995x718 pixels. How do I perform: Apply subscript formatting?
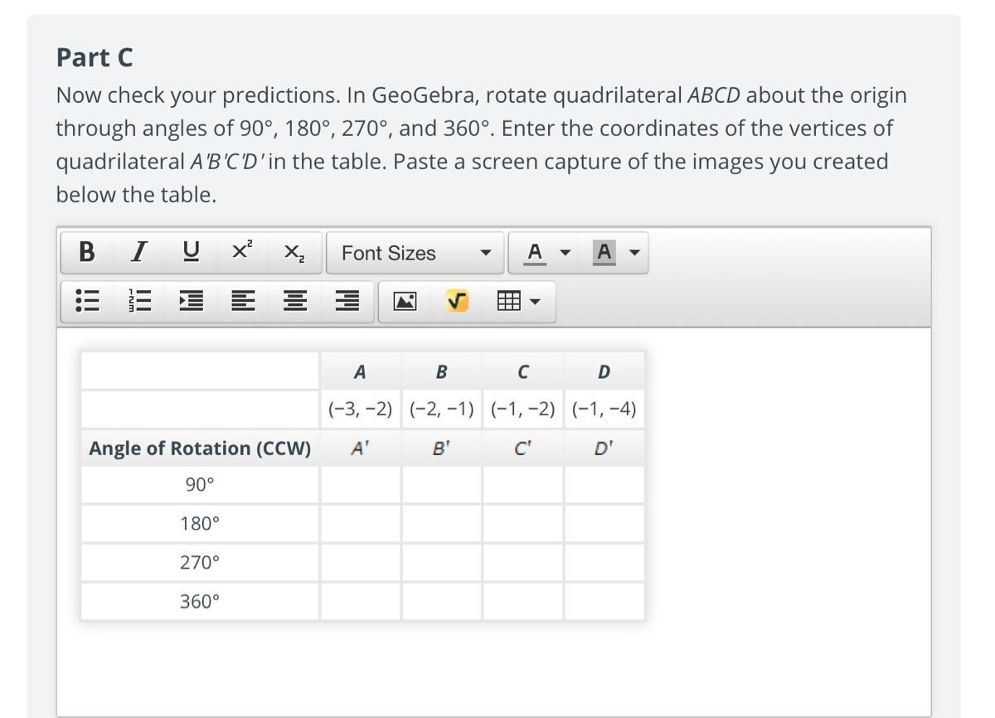(294, 252)
